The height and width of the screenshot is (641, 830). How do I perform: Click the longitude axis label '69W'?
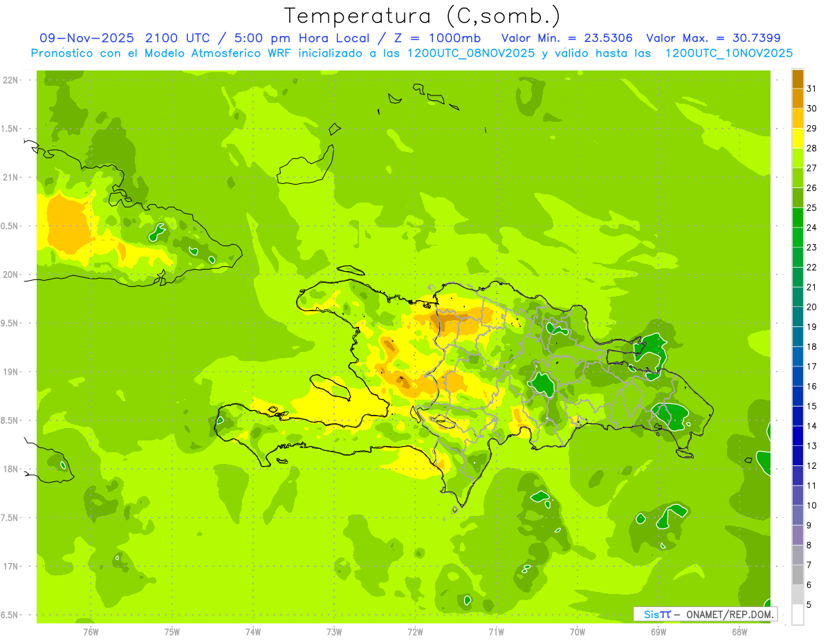[658, 631]
